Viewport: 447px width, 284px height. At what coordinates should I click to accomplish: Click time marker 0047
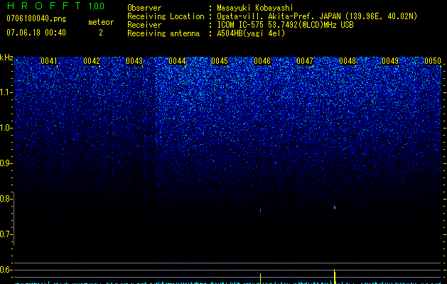(305, 61)
